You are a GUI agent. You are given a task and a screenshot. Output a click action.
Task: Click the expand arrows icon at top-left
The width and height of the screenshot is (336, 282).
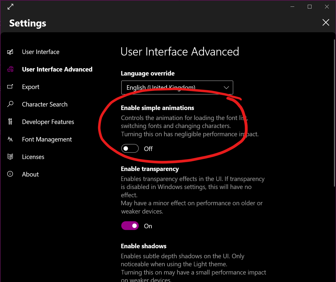pos(10,7)
